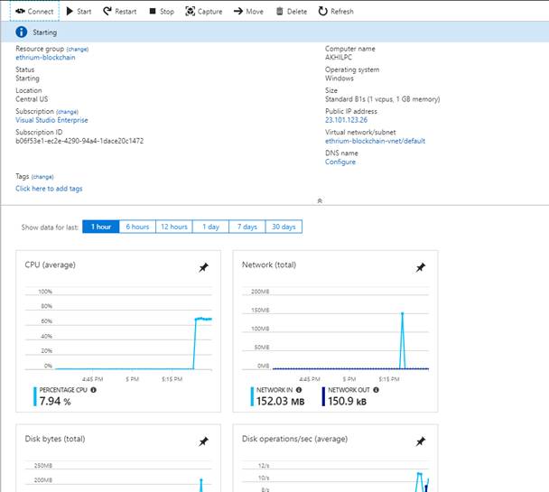
Task: Collapse the essentials section chevron
Action: click(x=320, y=200)
